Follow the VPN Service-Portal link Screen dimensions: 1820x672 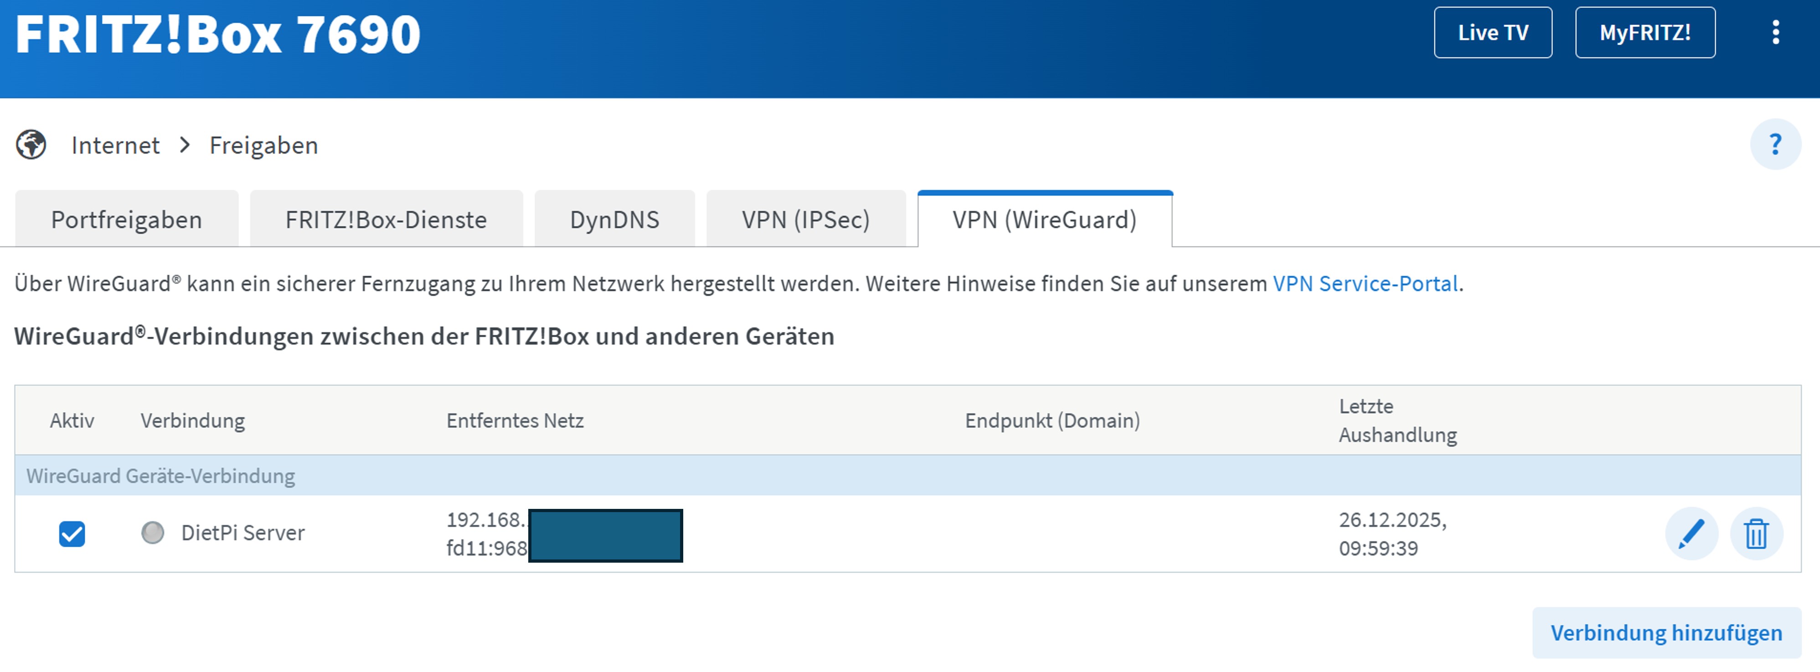coord(1365,284)
